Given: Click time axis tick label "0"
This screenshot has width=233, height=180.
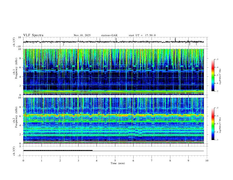Looking at the screenshot, I should click(23, 161).
